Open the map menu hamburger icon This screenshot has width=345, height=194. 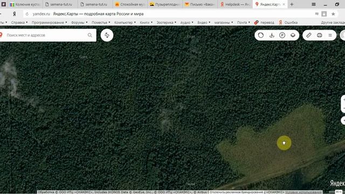[330, 35]
